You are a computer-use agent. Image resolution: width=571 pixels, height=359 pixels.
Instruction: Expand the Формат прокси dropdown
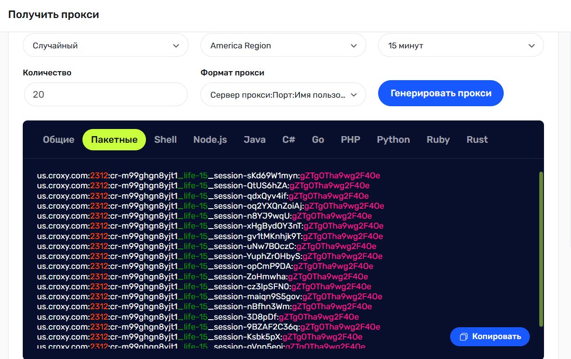click(283, 95)
